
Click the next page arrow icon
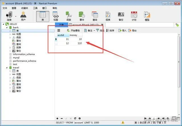click(x=159, y=118)
